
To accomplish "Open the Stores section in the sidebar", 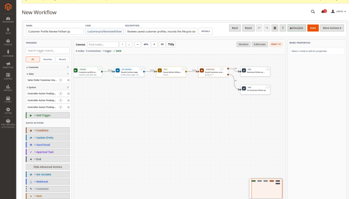I will [8, 99].
